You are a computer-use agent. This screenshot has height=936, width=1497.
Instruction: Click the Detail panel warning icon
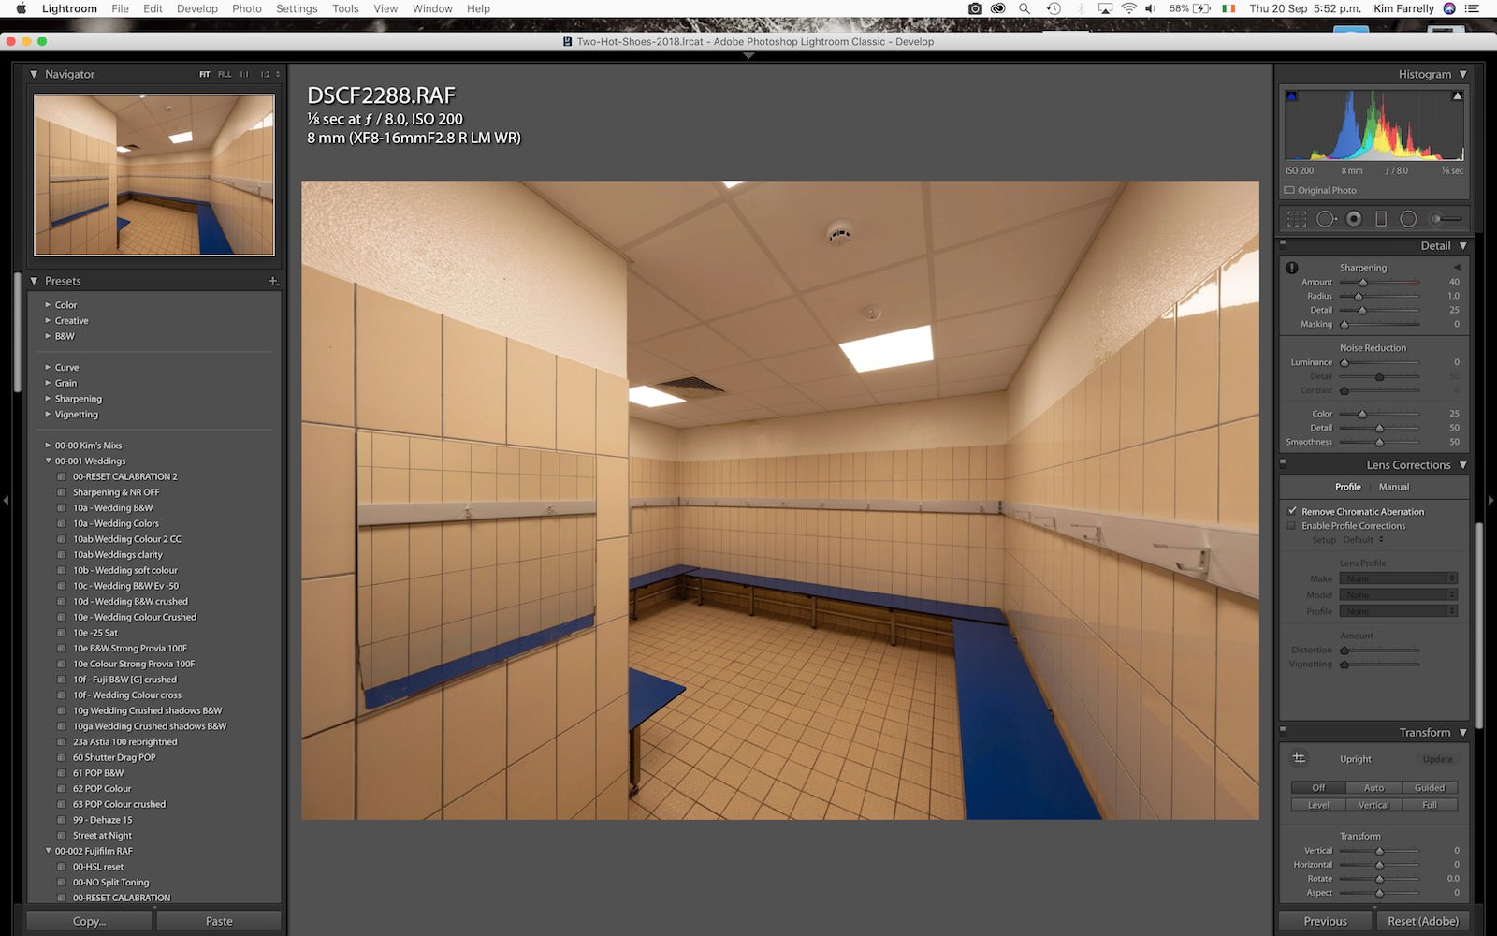1292,268
